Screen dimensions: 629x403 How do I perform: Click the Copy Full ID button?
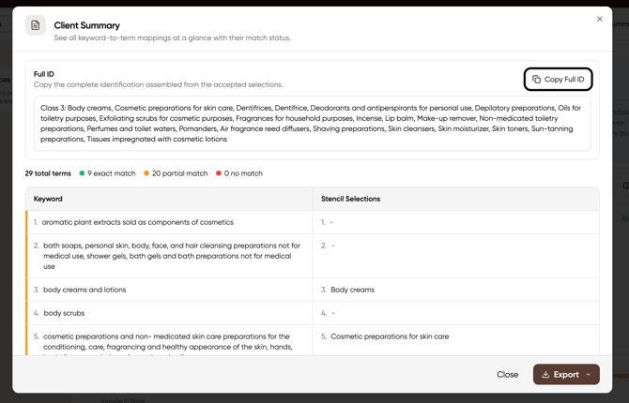tap(558, 80)
